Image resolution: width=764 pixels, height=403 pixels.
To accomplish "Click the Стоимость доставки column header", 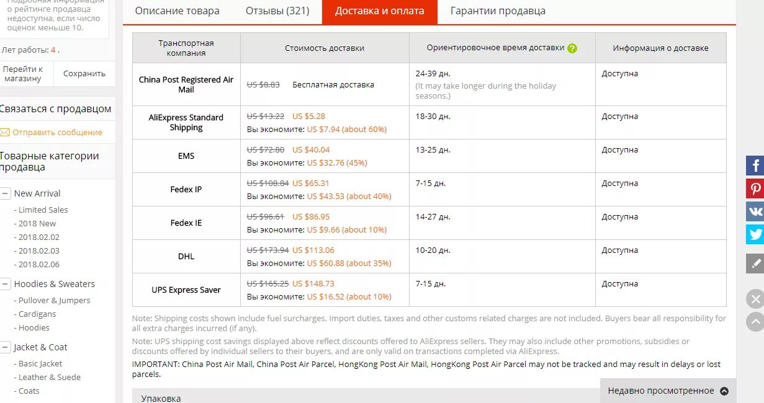I will pyautogui.click(x=325, y=48).
